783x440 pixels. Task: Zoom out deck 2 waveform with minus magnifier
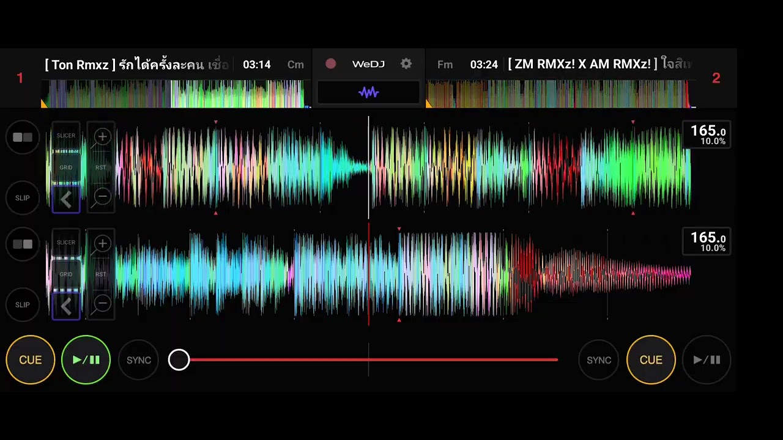(x=102, y=304)
